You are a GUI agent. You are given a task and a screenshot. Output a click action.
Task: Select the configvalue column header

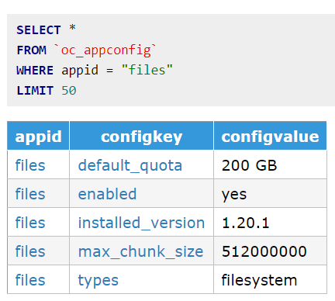click(270, 136)
